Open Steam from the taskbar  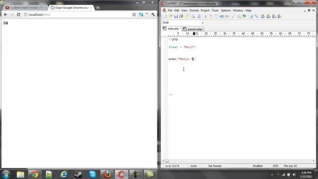coord(79,175)
